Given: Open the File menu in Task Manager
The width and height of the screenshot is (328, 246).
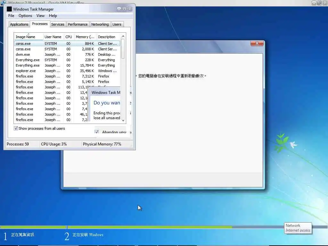Looking at the screenshot, I should [11, 16].
